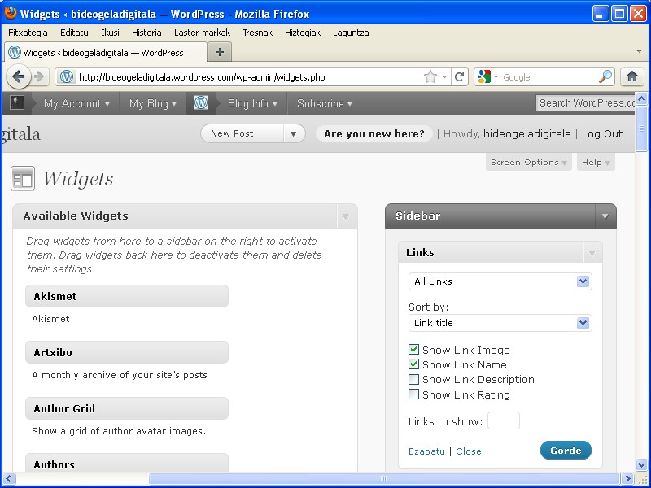Open the bideogeladigitala profile link

point(526,133)
